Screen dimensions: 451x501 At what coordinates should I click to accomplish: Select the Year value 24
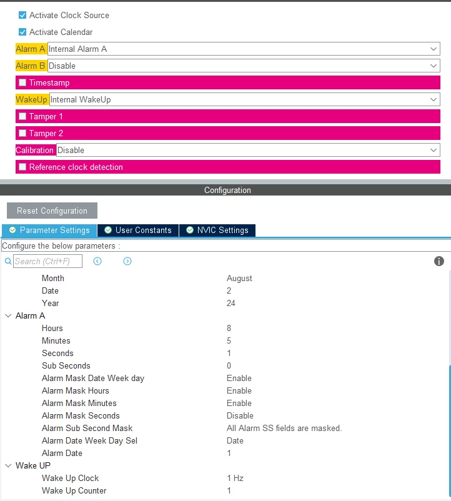point(231,303)
